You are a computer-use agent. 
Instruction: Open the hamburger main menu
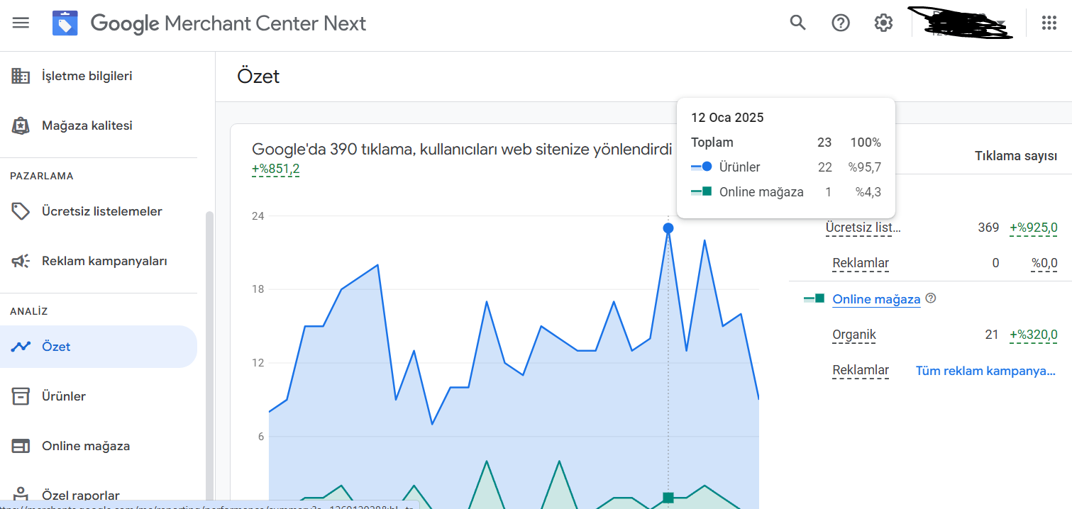(21, 23)
